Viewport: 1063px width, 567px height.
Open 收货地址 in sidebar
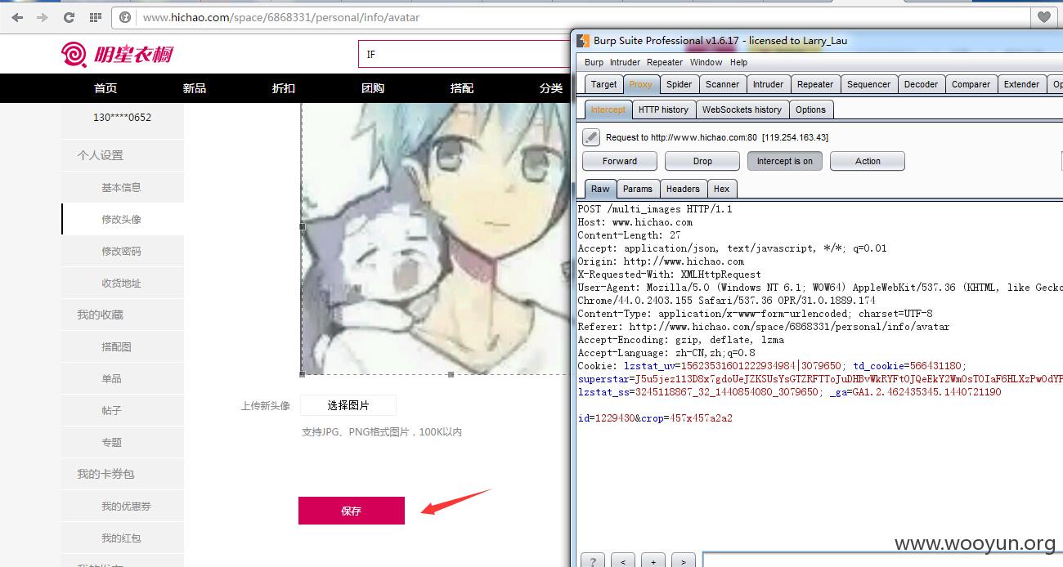point(122,283)
